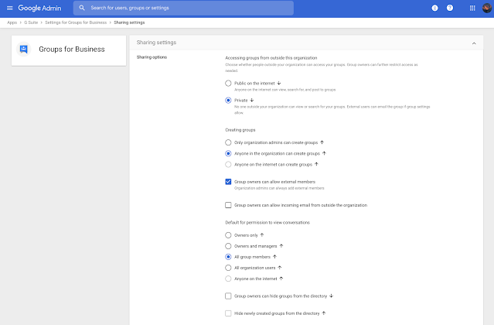Click arrow icon next to Private
Screen dimensions: 494x325
point(252,101)
